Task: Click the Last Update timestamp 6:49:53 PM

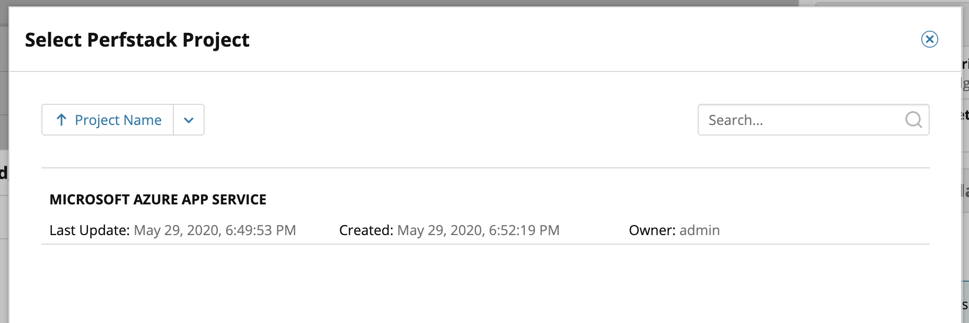Action: (215, 230)
